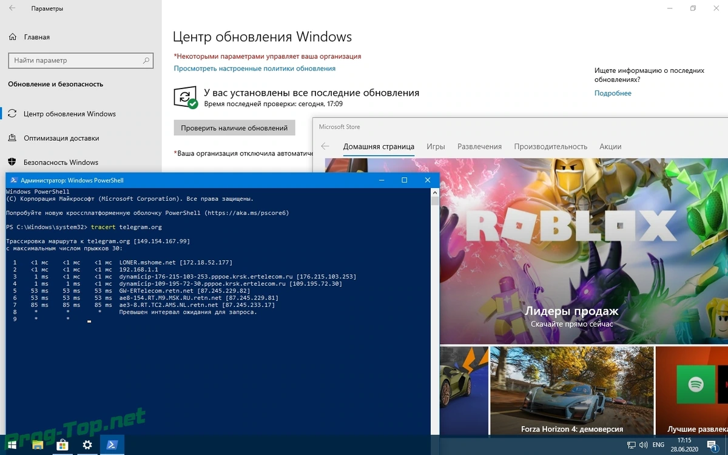
Task: Click the update status icon with green checkmark
Action: tap(186, 98)
